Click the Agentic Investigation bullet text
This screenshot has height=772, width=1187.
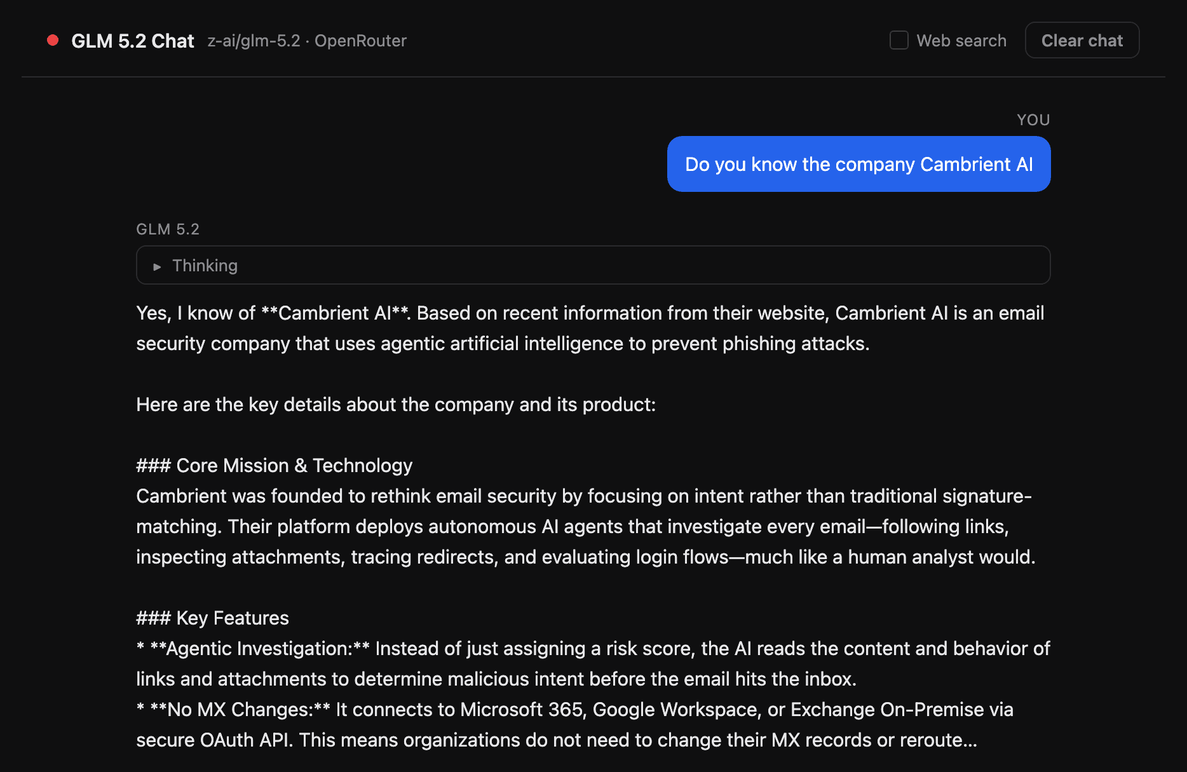593,663
